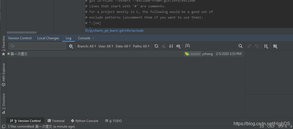Click the # *.[oa] line in editor
The height and width of the screenshot is (129, 293).
(93, 23)
